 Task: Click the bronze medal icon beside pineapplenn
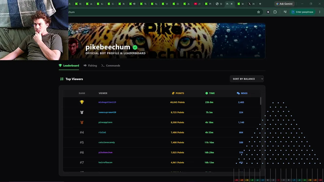click(82, 122)
